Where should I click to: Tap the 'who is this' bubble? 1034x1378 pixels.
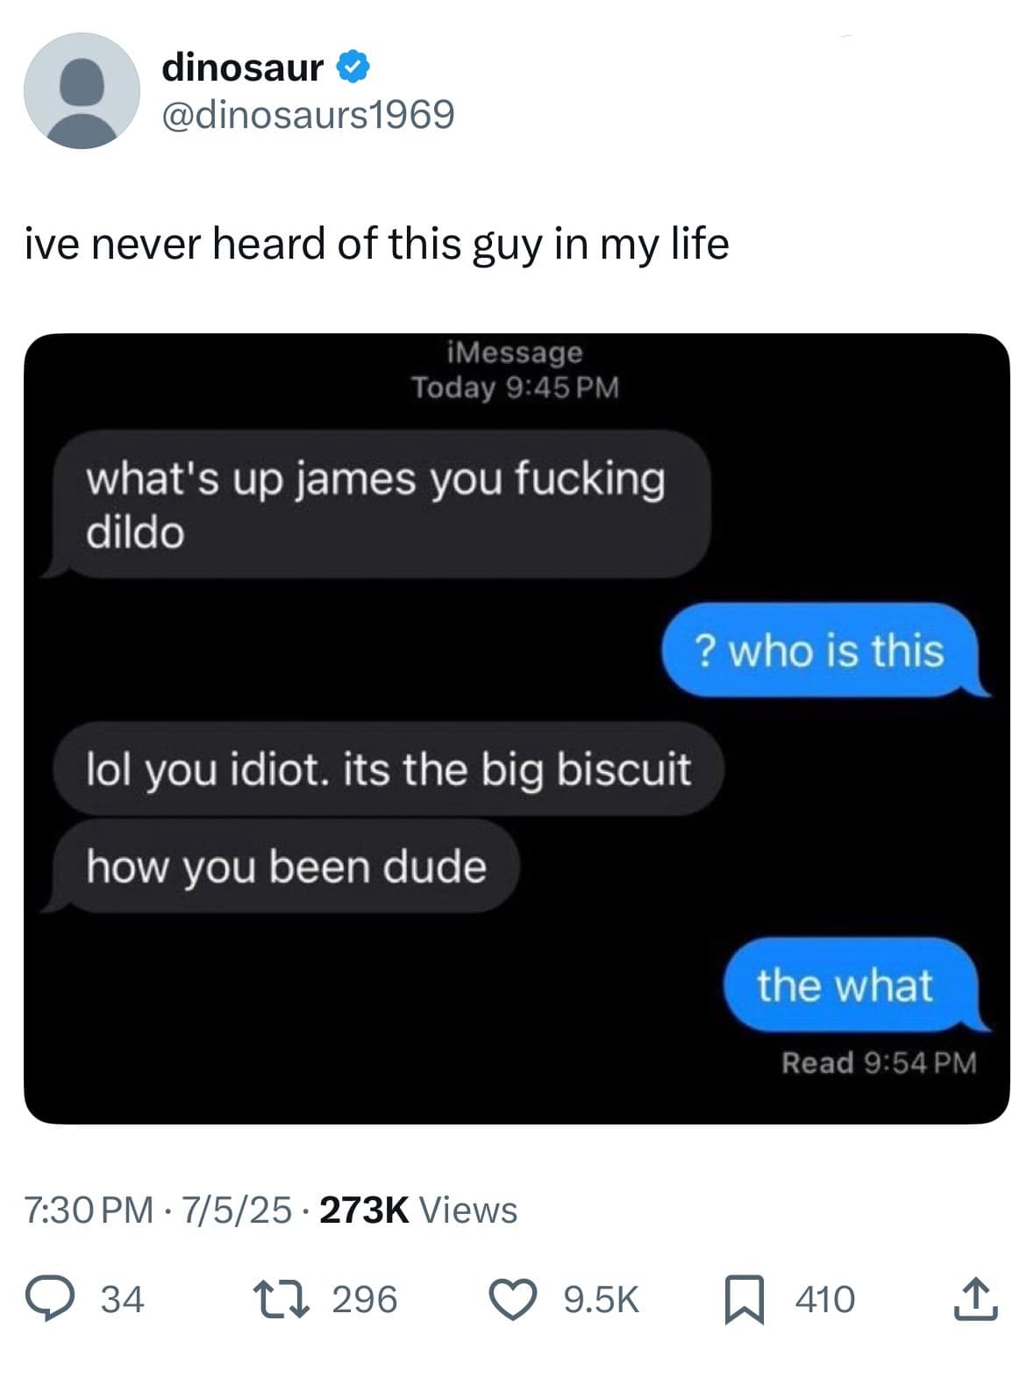[821, 650]
